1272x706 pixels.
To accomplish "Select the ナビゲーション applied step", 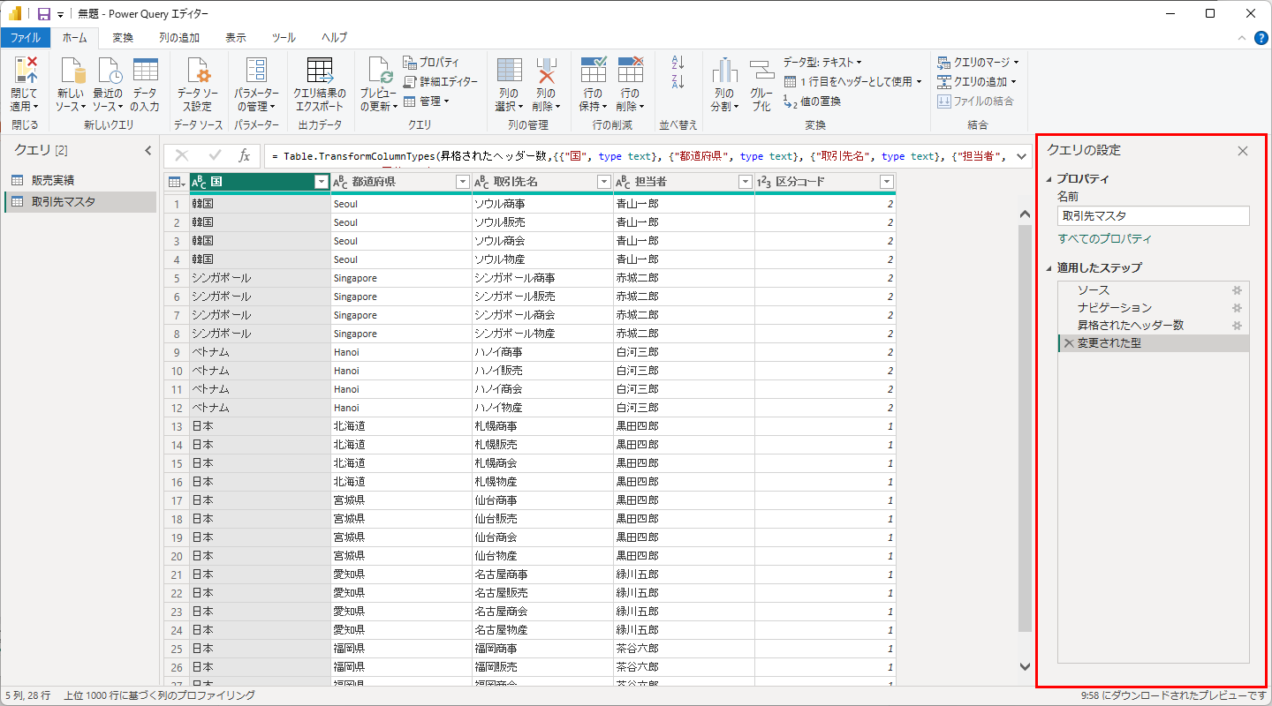I will (1153, 308).
